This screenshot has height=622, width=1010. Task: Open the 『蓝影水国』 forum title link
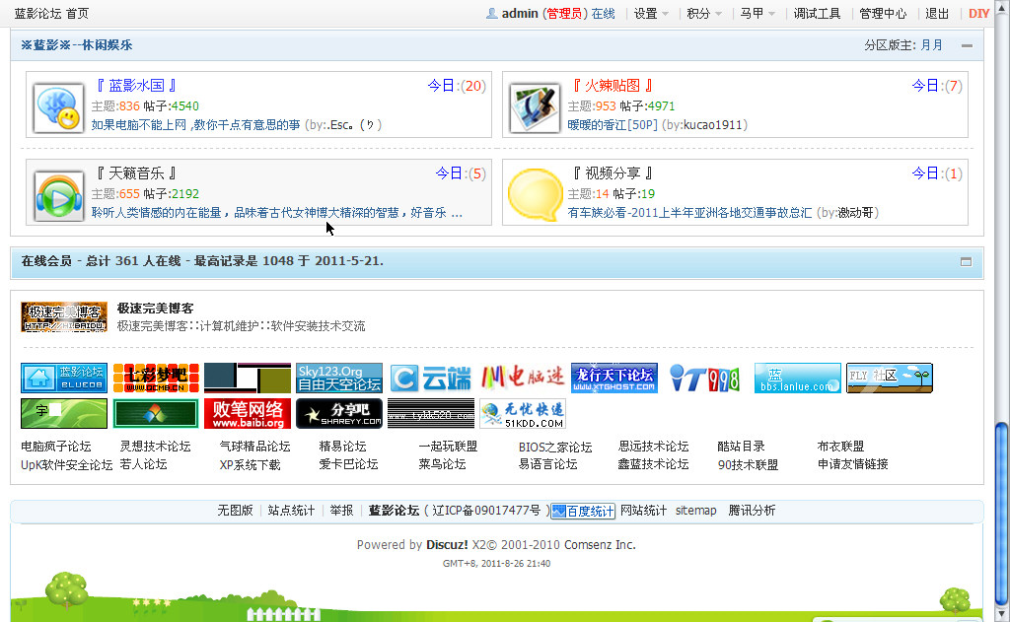pyautogui.click(x=136, y=86)
